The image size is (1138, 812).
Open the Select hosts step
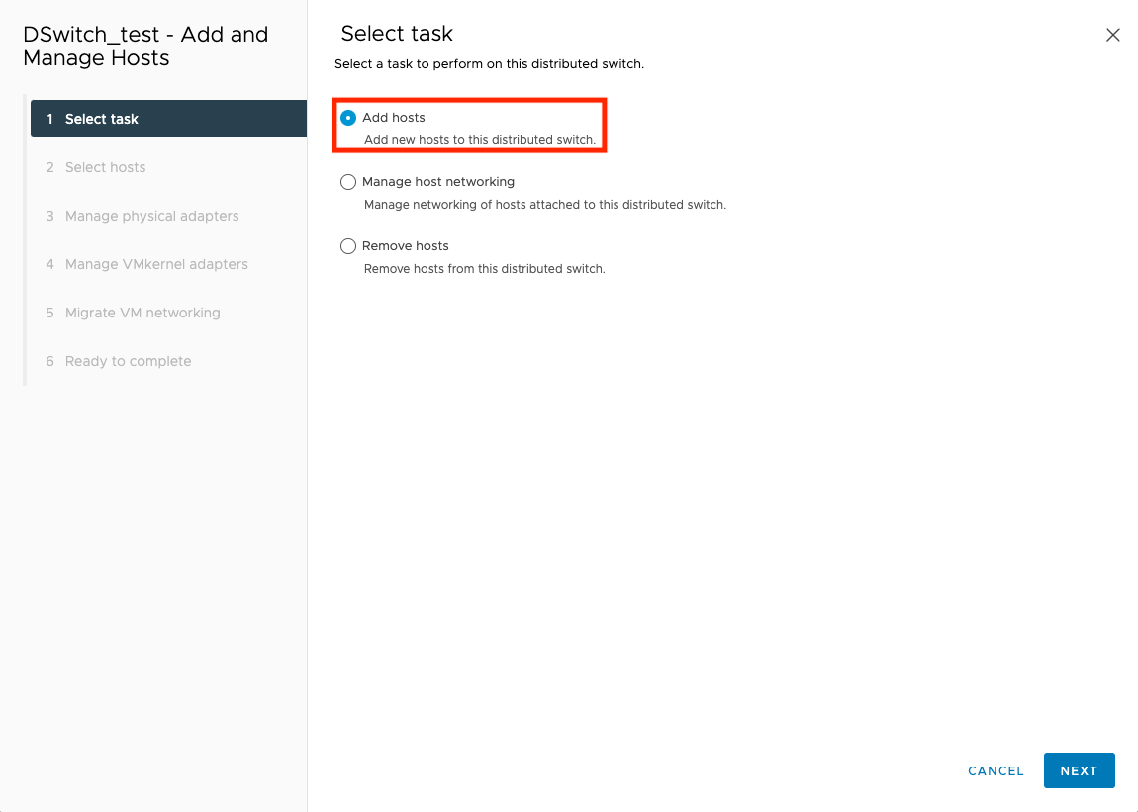[x=105, y=167]
